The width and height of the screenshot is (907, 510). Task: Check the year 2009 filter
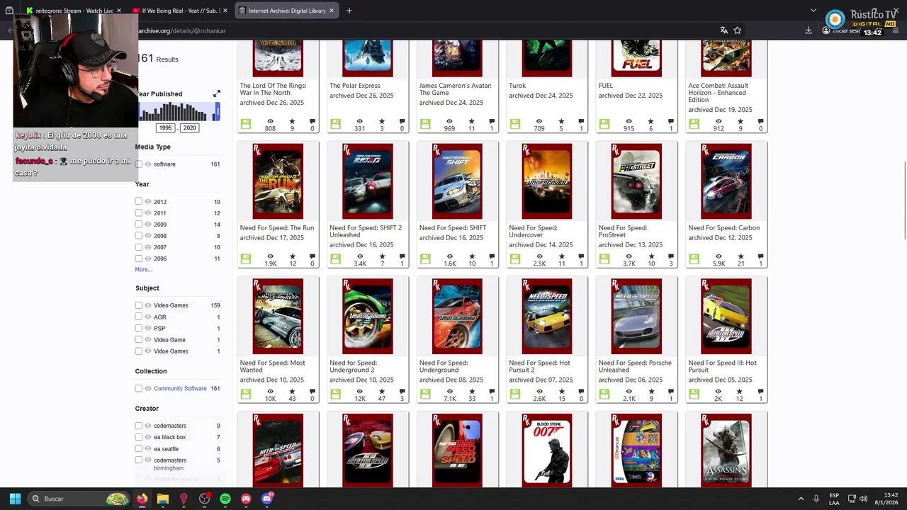[x=139, y=225]
